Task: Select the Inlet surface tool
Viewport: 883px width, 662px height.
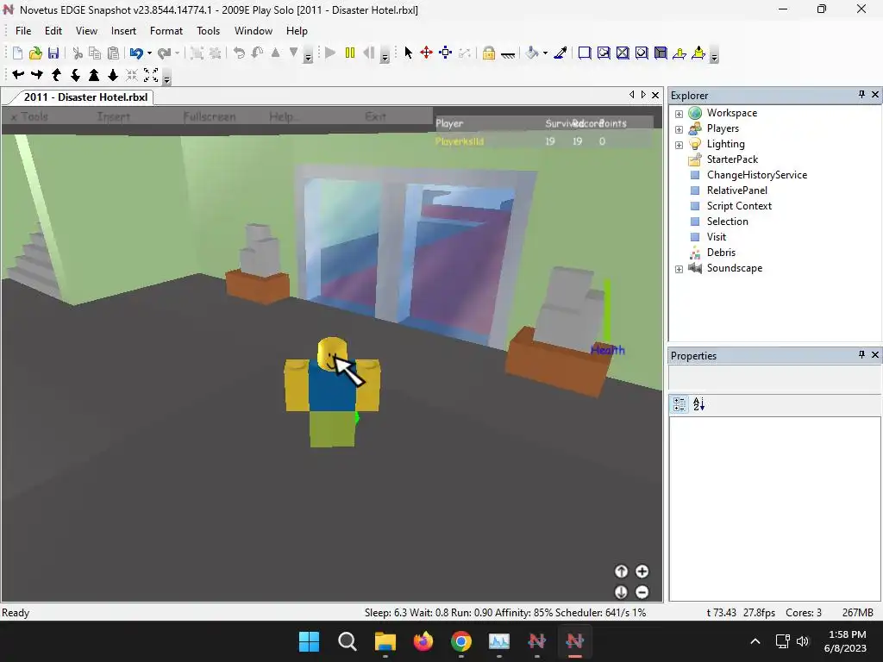Action: (x=661, y=53)
